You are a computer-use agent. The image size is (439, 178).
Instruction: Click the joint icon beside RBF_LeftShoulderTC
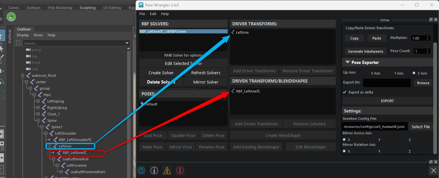[55, 140]
